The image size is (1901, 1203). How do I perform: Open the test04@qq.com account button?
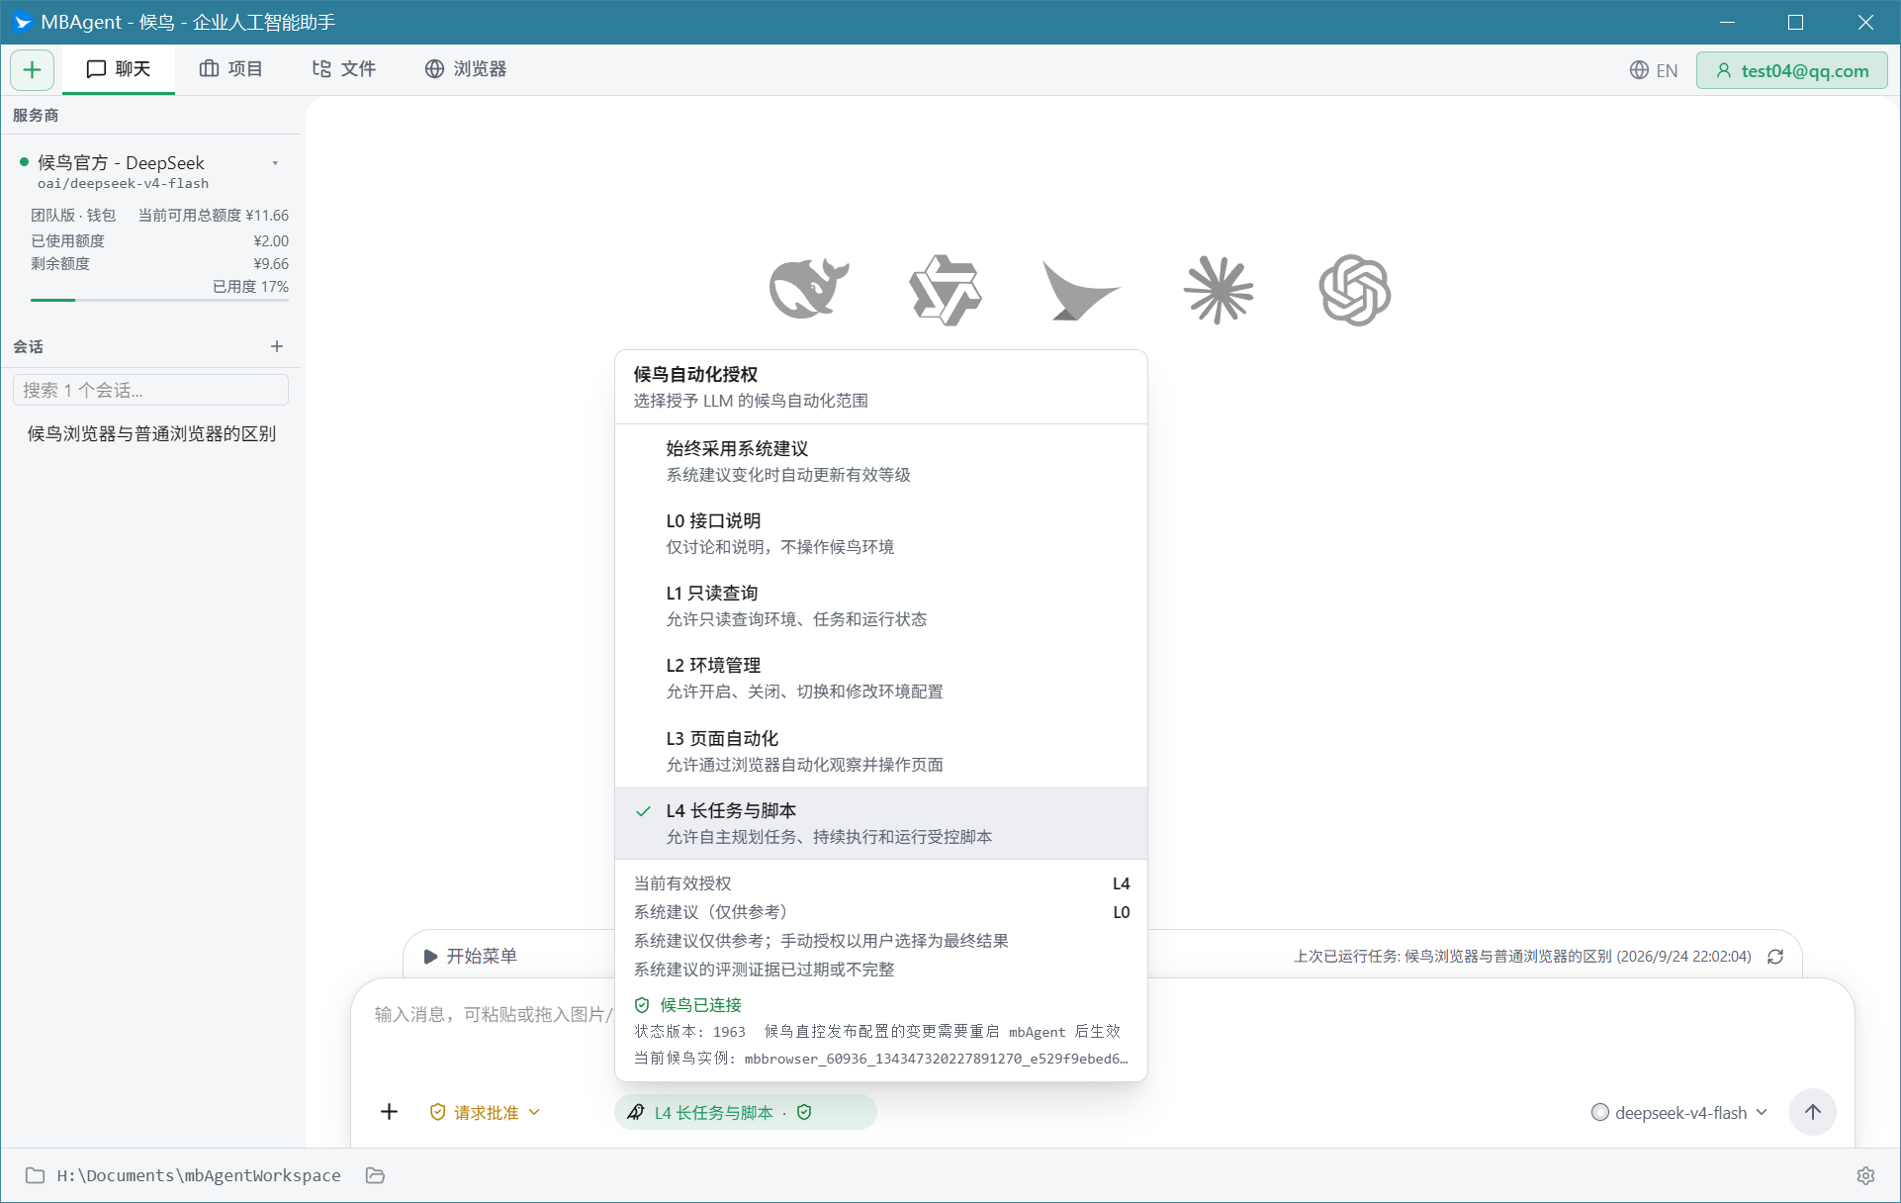tap(1792, 70)
